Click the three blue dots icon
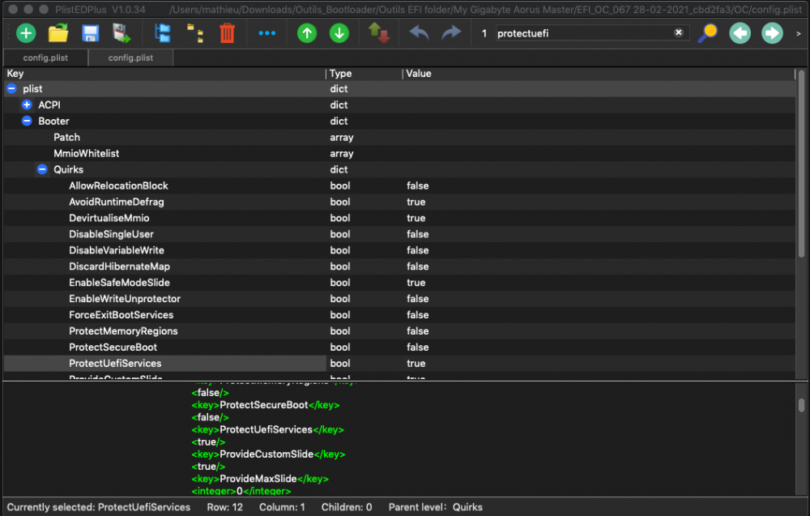This screenshot has width=810, height=516. [x=267, y=33]
